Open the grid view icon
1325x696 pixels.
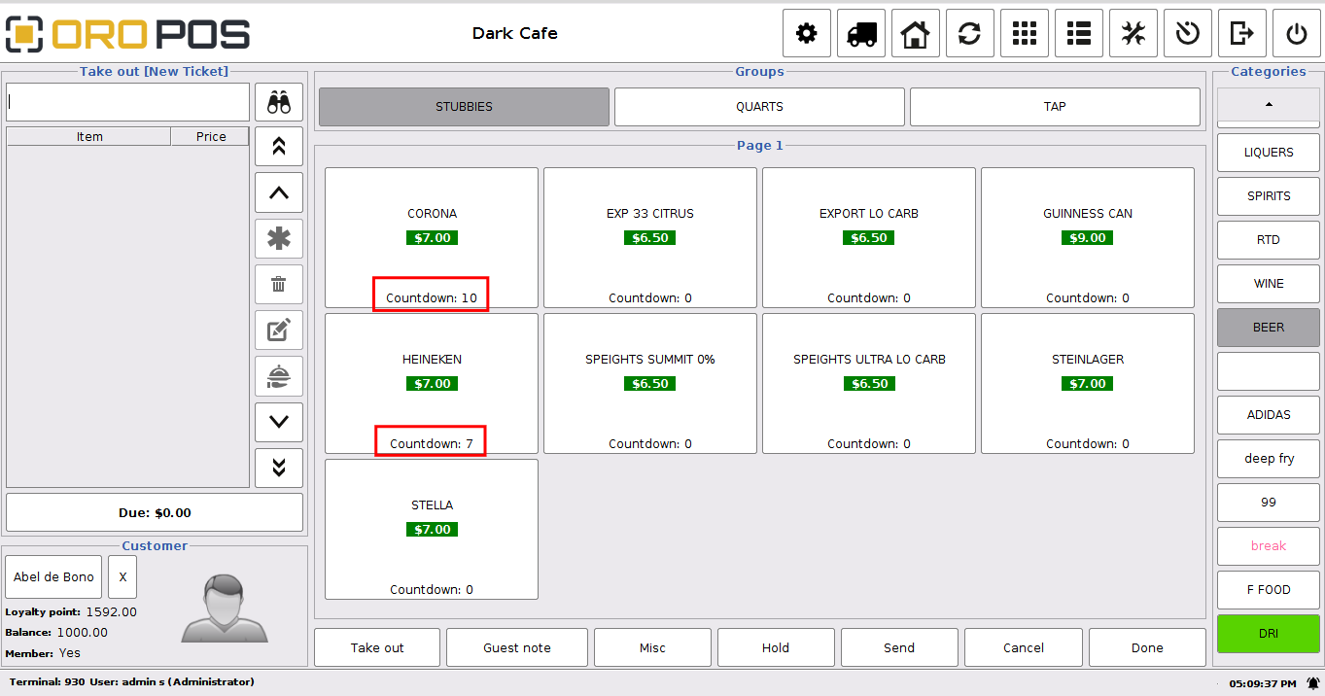[1024, 34]
